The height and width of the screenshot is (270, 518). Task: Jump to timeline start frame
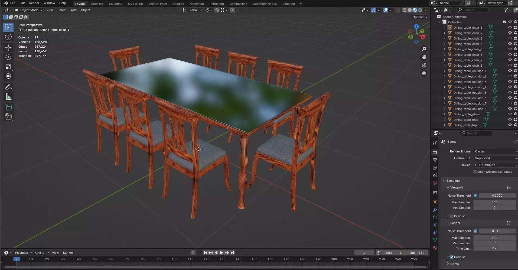tap(205, 253)
